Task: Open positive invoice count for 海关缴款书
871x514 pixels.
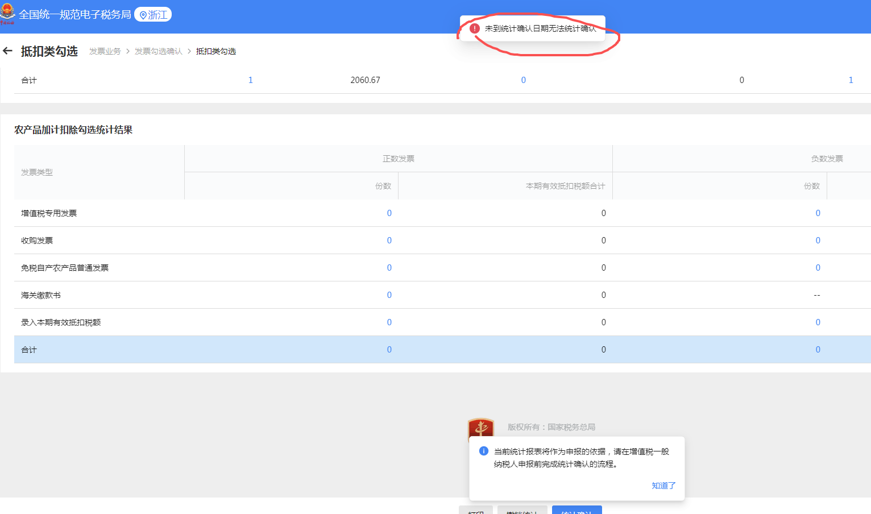Action: pos(389,295)
